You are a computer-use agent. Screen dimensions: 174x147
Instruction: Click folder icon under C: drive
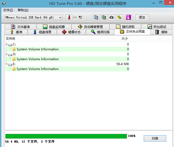[14, 49]
